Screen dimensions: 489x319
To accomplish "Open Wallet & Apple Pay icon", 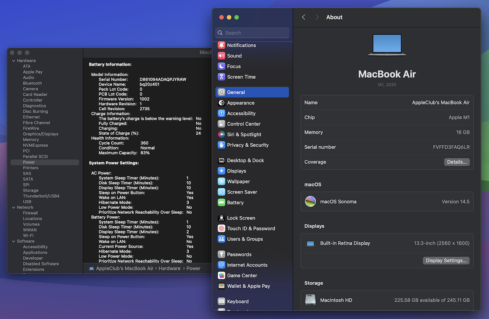I will click(x=222, y=286).
